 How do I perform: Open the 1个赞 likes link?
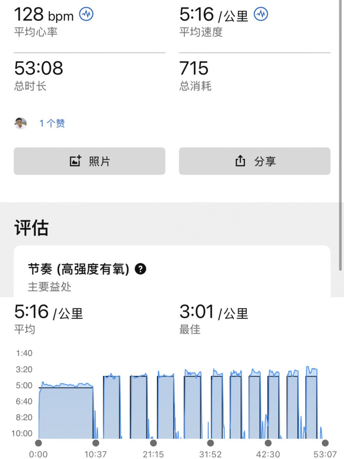[52, 123]
